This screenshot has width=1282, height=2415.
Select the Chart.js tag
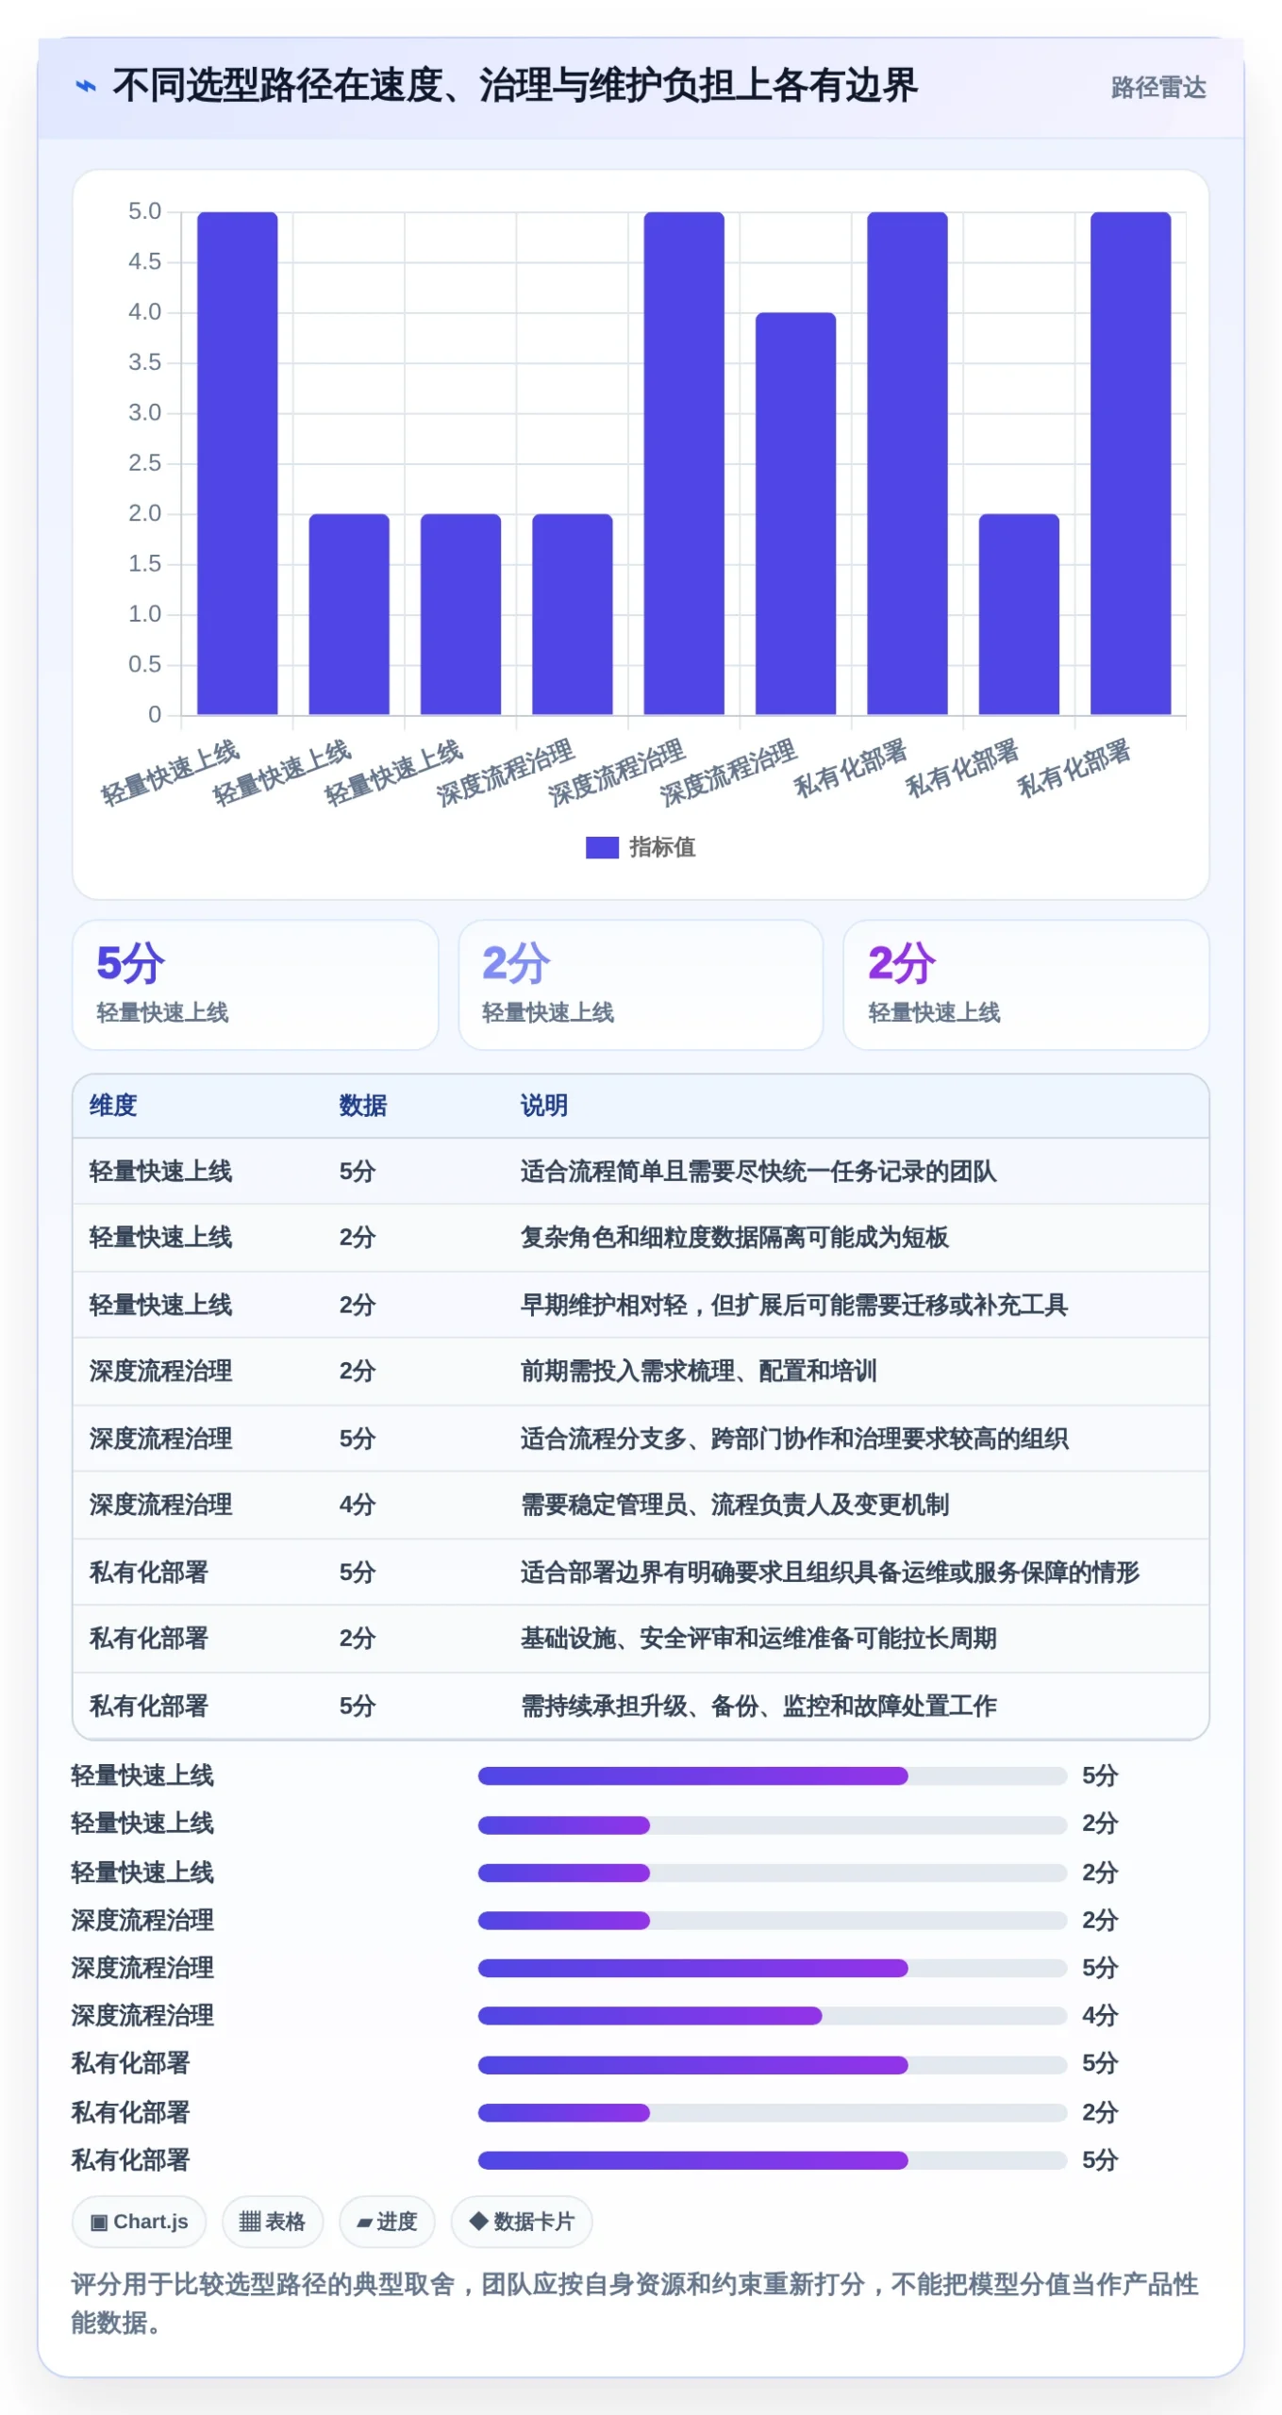point(139,2222)
